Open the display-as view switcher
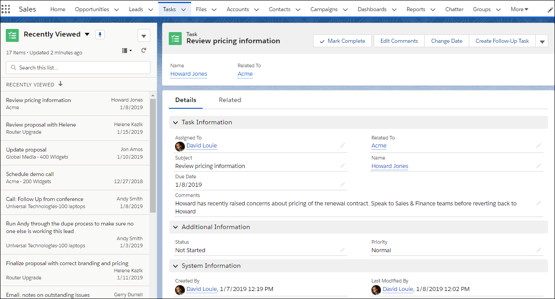This screenshot has height=299, width=555. click(127, 50)
